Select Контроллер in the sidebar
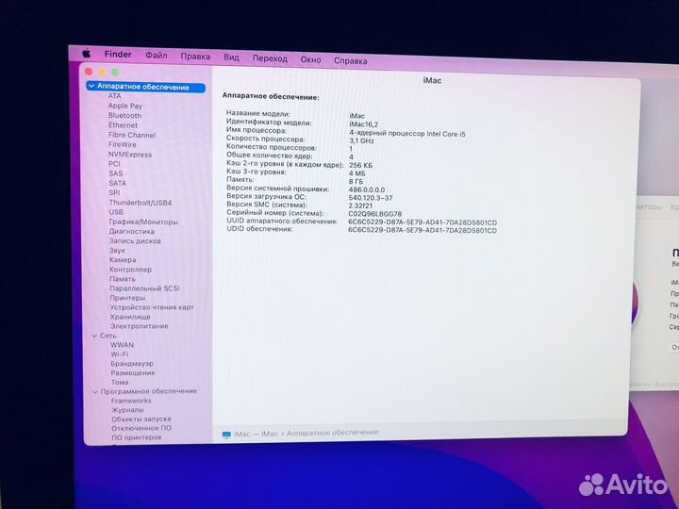 [131, 270]
